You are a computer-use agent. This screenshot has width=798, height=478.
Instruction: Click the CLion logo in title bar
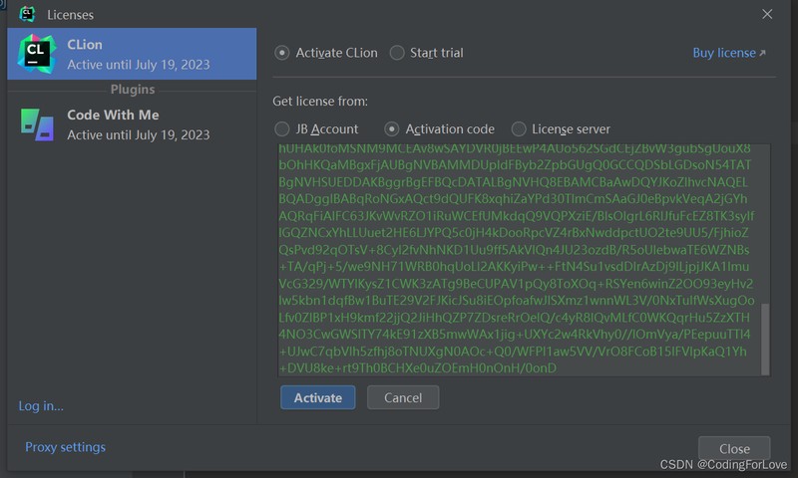pos(27,14)
